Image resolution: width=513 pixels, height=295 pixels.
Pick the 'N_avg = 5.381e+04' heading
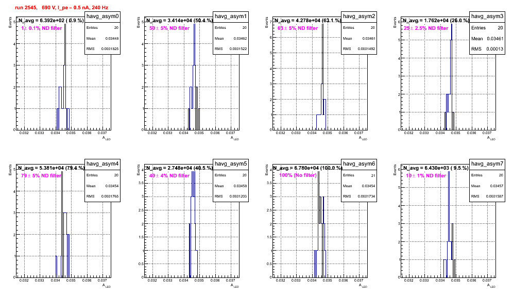tap(51, 168)
